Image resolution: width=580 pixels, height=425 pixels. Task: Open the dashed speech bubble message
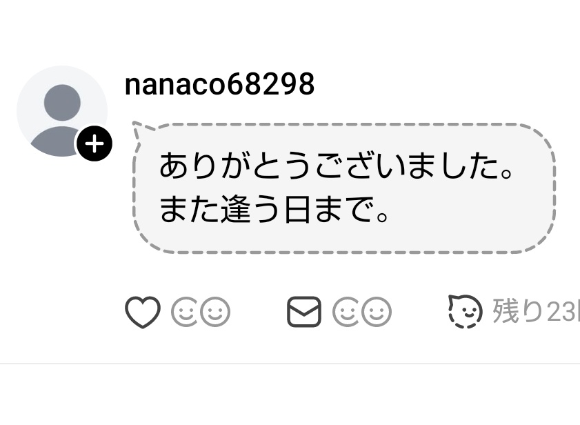coord(344,188)
